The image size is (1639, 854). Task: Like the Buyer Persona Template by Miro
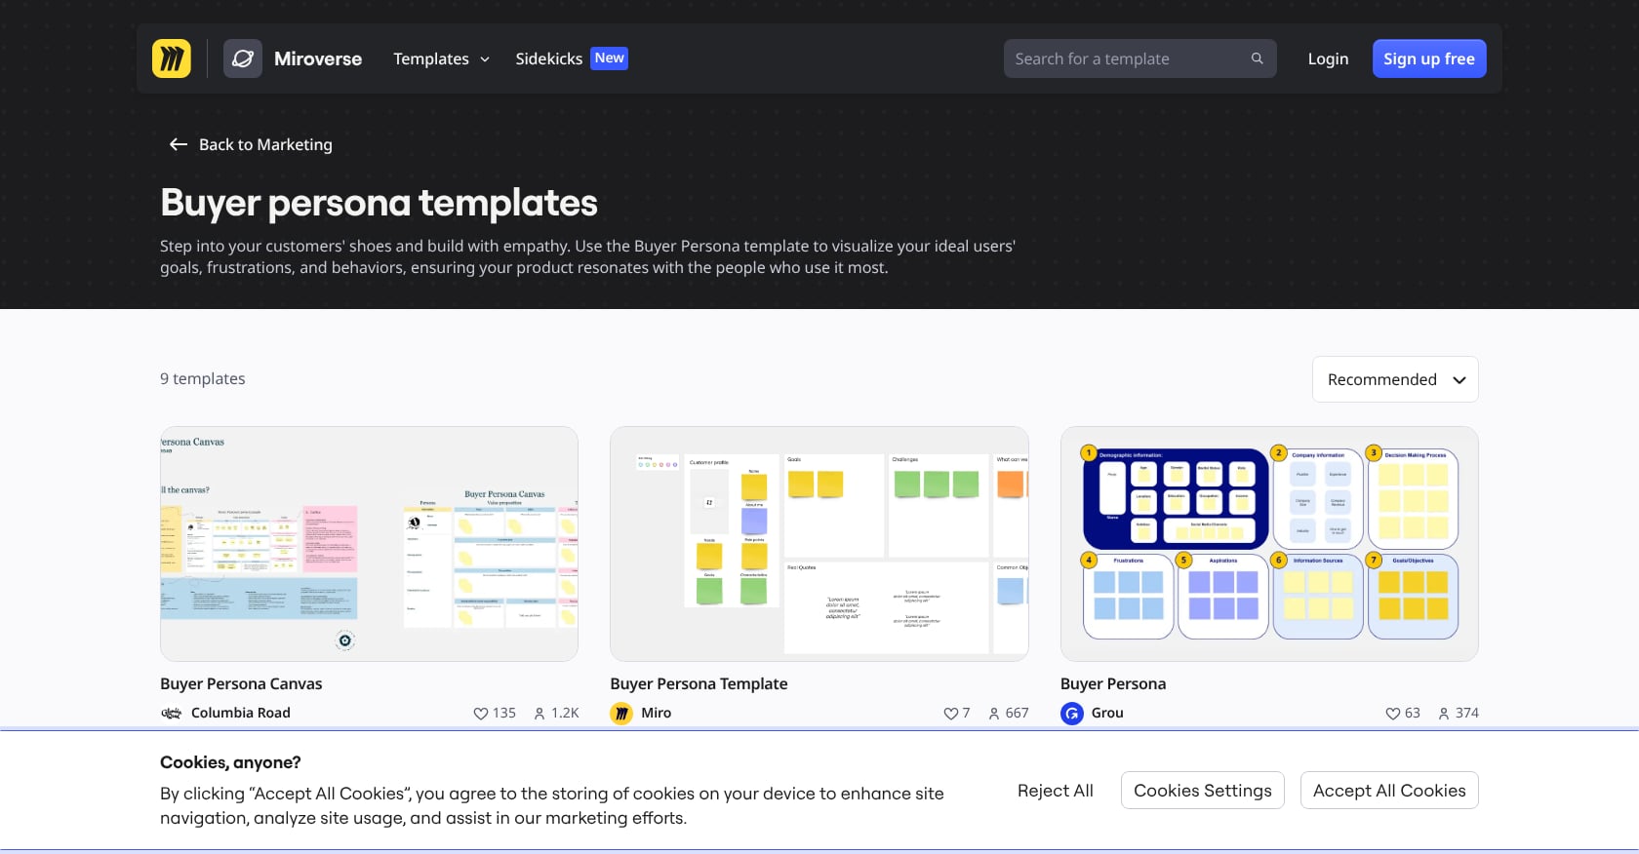coord(950,714)
